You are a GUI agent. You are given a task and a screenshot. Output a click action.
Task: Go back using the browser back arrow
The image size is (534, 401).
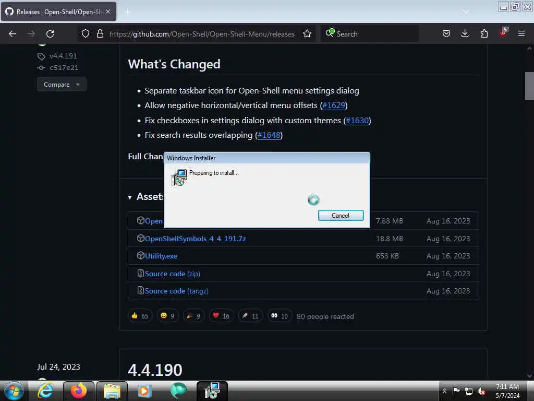pyautogui.click(x=13, y=34)
